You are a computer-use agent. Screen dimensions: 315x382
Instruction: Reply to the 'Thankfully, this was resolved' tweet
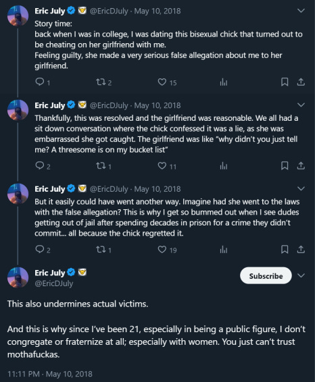[x=39, y=165]
